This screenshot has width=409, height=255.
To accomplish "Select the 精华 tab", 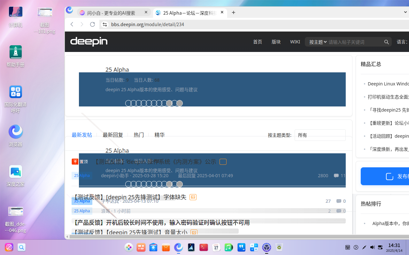I will (159, 135).
